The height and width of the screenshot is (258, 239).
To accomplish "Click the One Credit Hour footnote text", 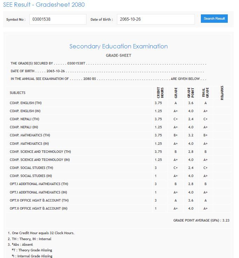I will click(x=41, y=233).
